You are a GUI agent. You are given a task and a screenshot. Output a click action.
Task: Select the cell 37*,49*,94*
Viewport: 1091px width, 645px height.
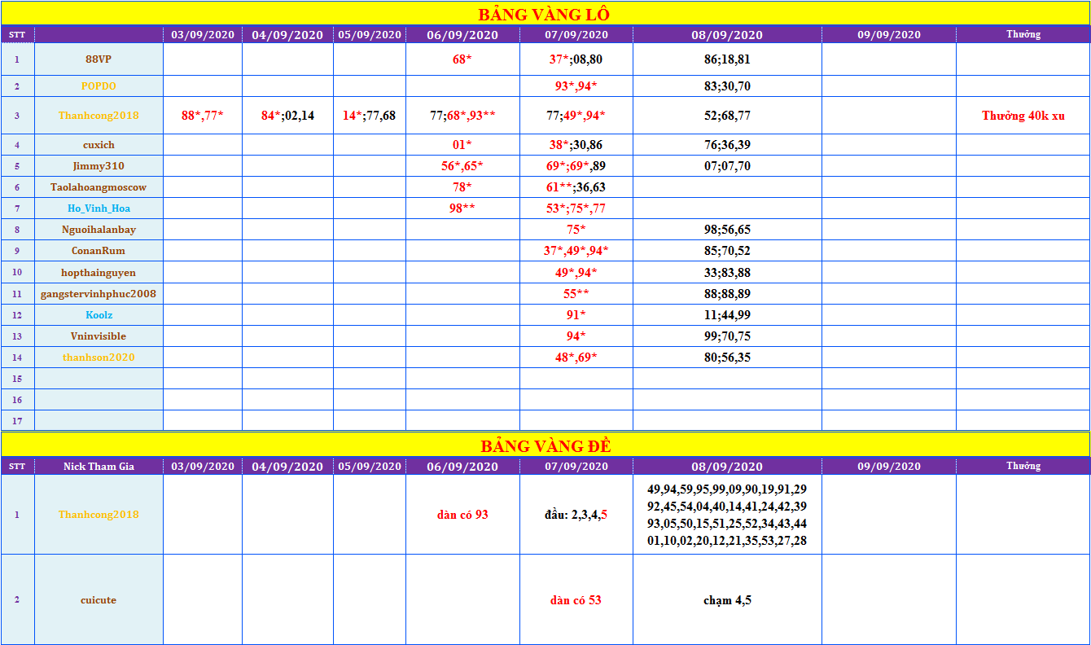click(x=576, y=251)
